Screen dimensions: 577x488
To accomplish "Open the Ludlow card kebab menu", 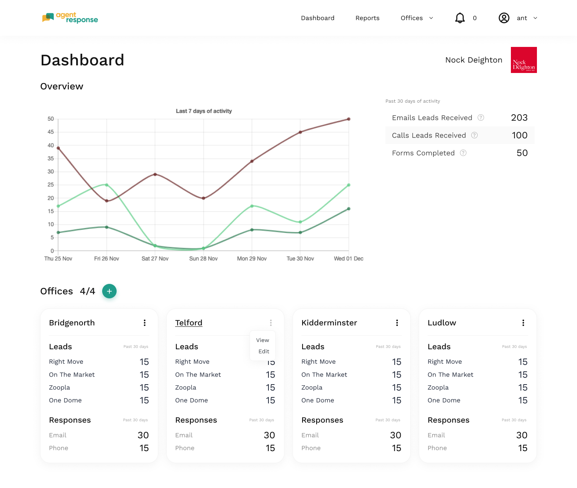I will pos(523,323).
